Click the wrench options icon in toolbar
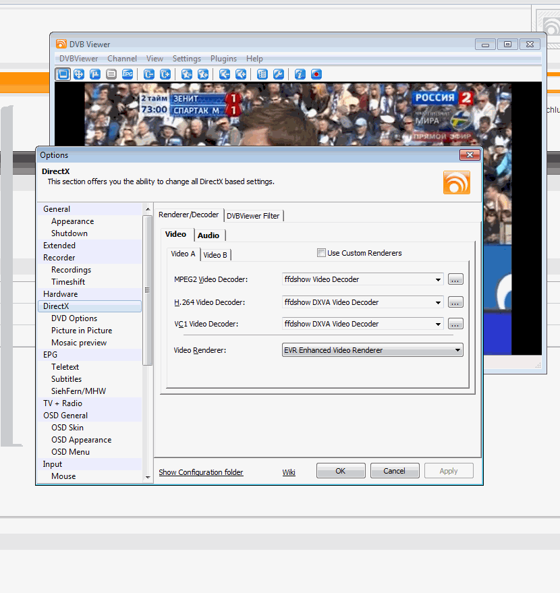This screenshot has height=593, width=560. click(x=278, y=74)
